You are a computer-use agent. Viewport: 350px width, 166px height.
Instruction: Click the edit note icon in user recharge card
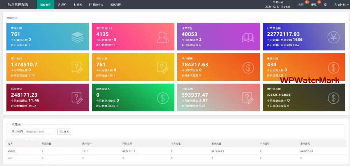(76, 67)
